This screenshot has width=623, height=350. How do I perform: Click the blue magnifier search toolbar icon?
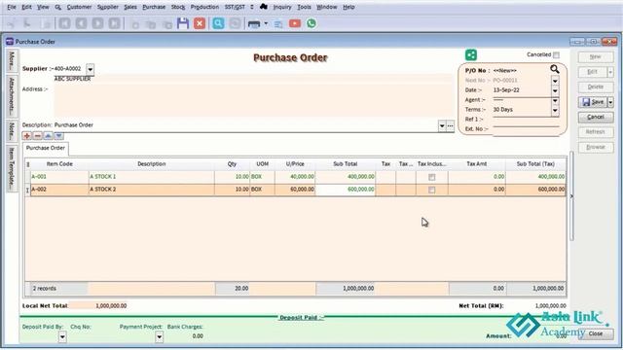[x=218, y=23]
